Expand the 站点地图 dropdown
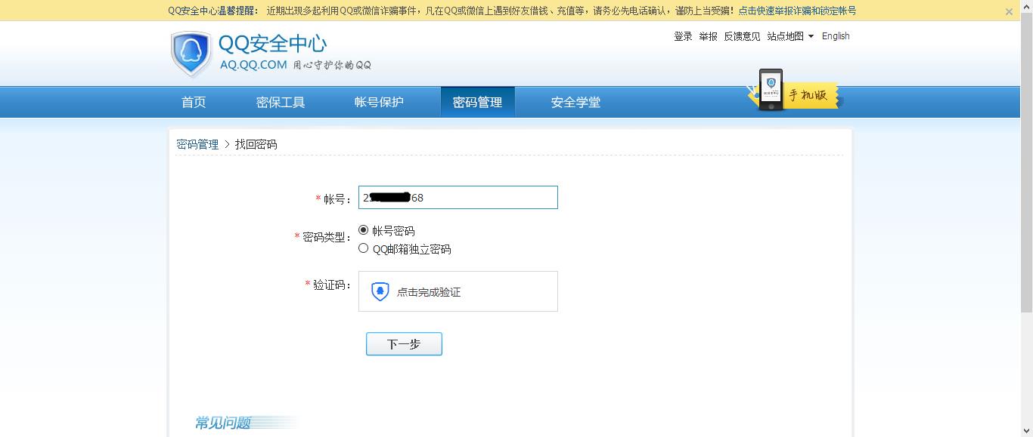Image resolution: width=1033 pixels, height=437 pixels. [x=790, y=36]
